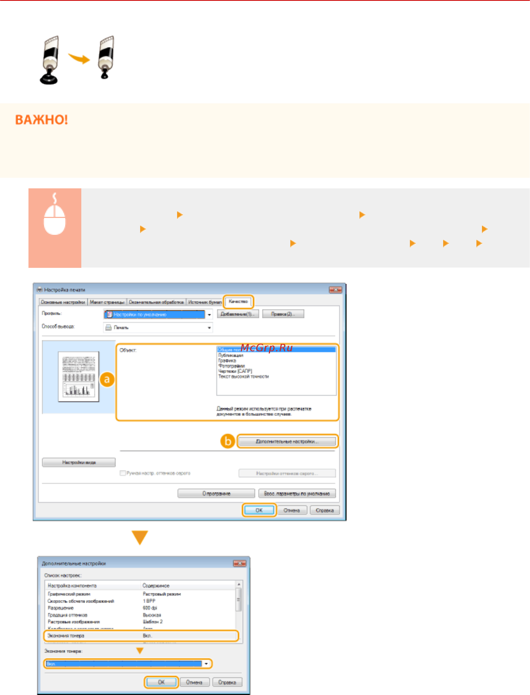Click the page preview thumbnail
This screenshot has height=695, width=530.
click(79, 376)
